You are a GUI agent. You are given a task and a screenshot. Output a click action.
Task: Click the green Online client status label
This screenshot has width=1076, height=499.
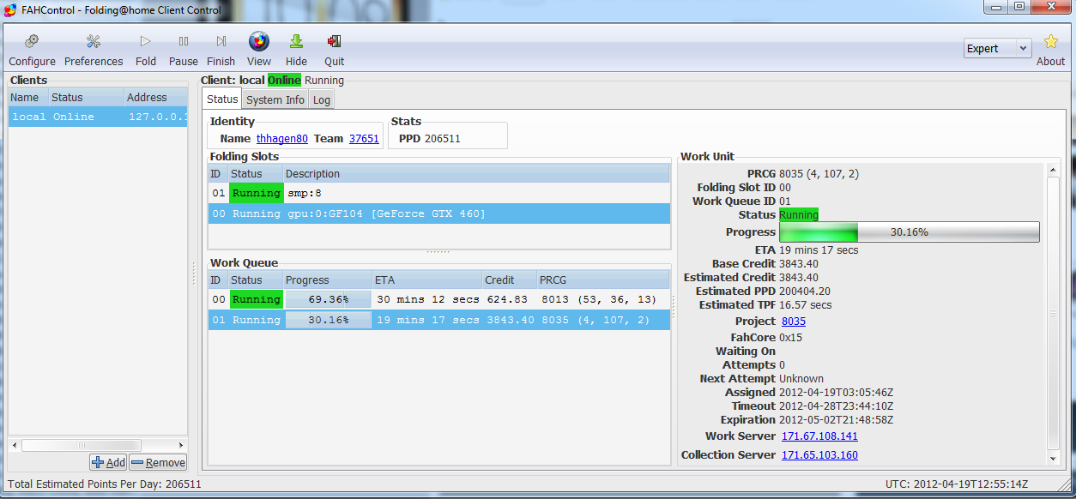(284, 80)
